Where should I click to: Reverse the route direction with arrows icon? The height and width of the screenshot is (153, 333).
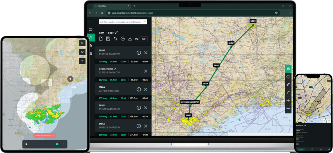pyautogui.click(x=115, y=39)
